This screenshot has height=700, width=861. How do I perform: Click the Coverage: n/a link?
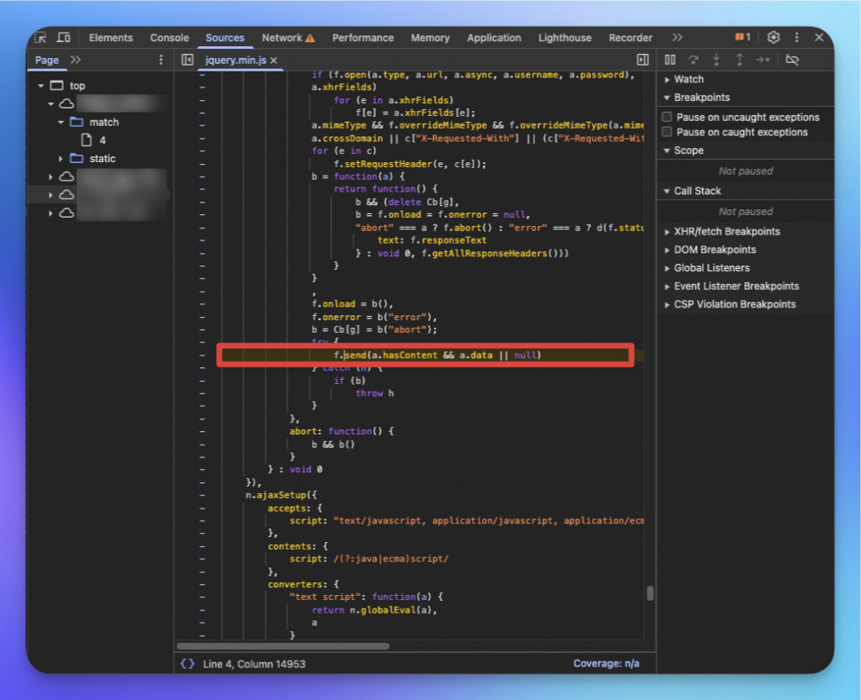(606, 664)
